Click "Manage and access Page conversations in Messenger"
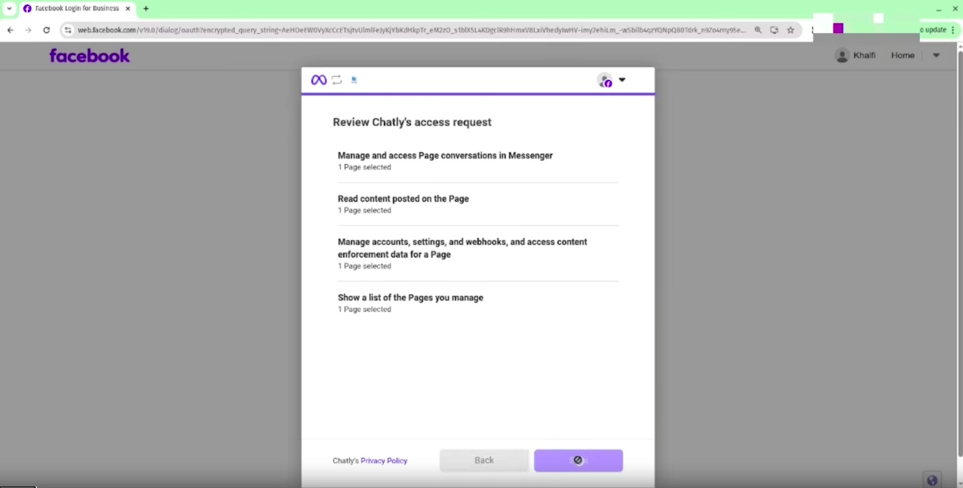Screen dimensions: 963x488 (x=445, y=156)
